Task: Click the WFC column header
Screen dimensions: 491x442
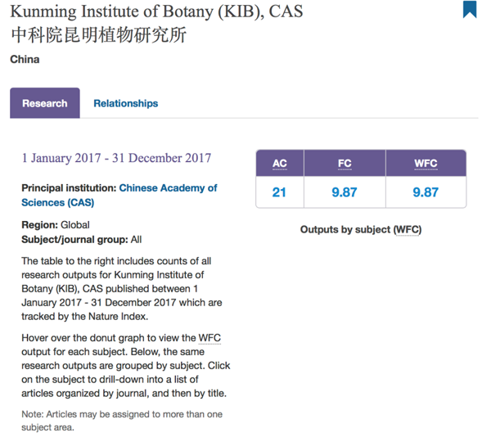Action: tap(426, 163)
